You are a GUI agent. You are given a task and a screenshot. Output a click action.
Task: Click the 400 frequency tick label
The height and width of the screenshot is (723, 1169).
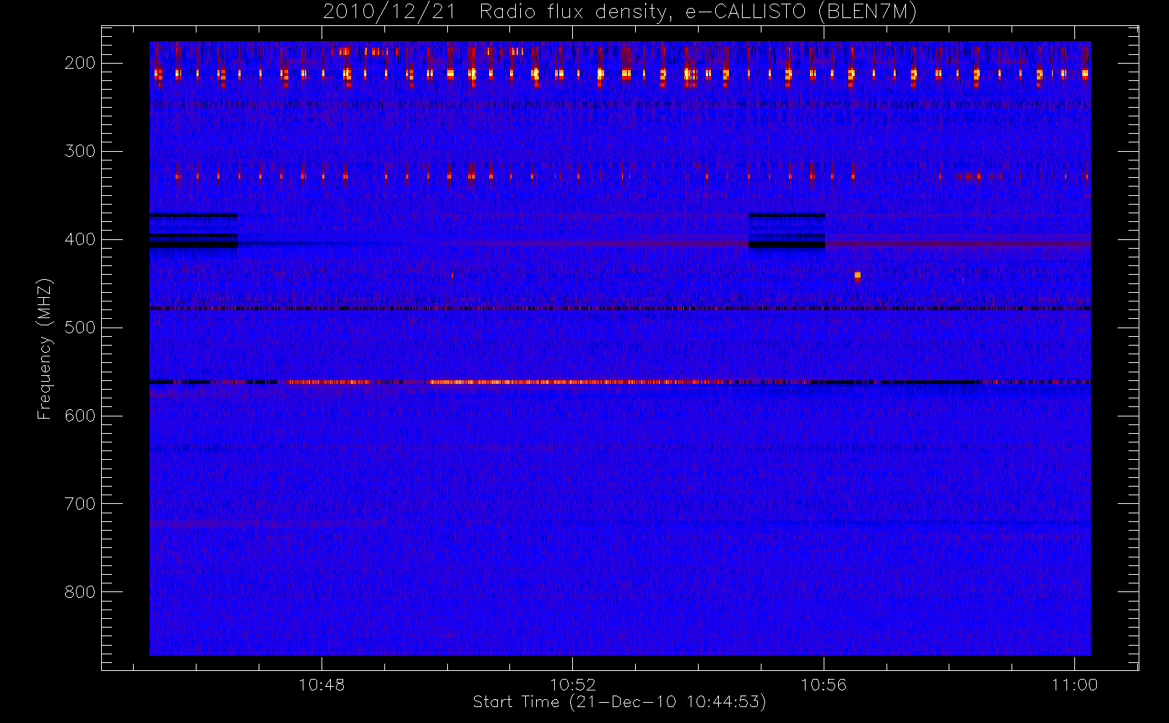pos(80,239)
